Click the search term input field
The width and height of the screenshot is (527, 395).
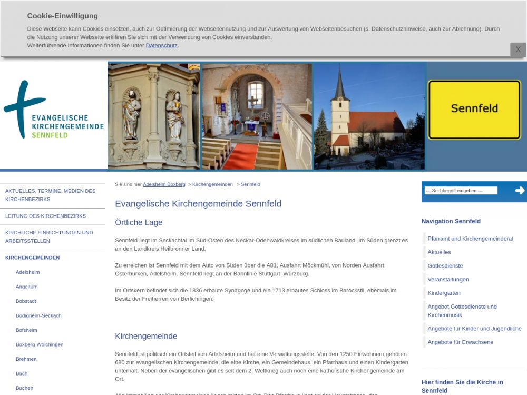(461, 191)
